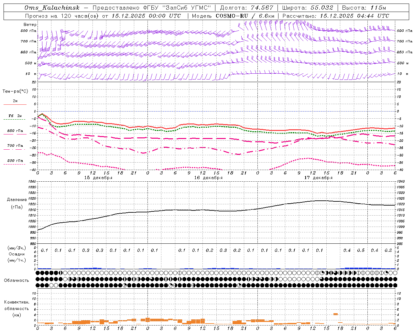
Task: Click the 'Модель COSMO-RU / 6.6км' label
Action: pyautogui.click(x=233, y=16)
